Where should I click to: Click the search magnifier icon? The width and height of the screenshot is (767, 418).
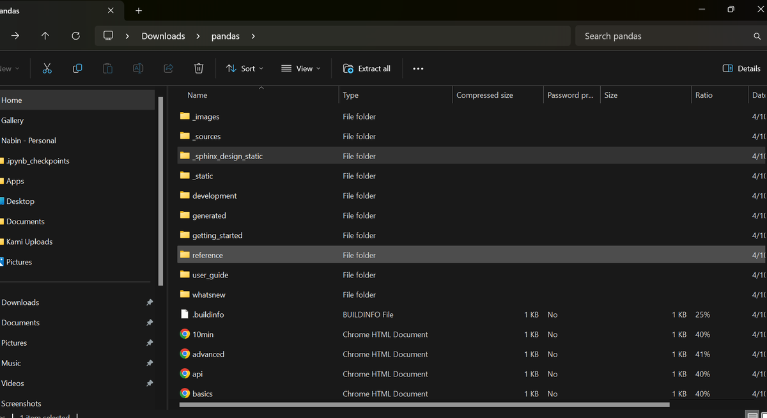tap(757, 36)
